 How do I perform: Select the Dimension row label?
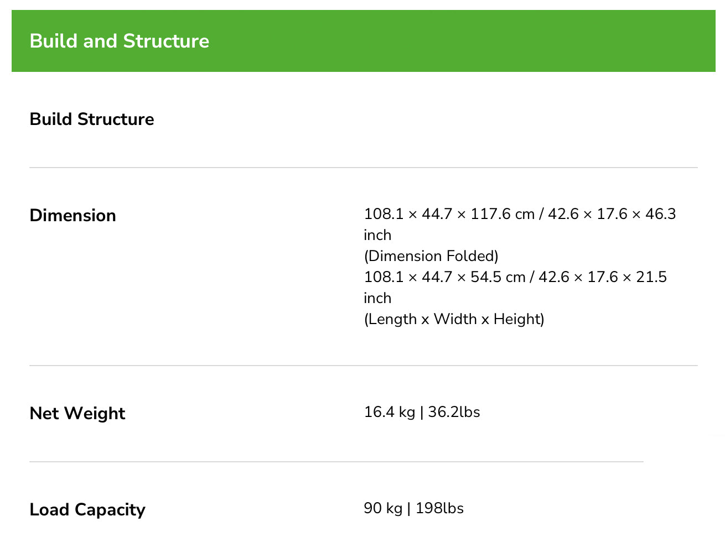coord(72,215)
